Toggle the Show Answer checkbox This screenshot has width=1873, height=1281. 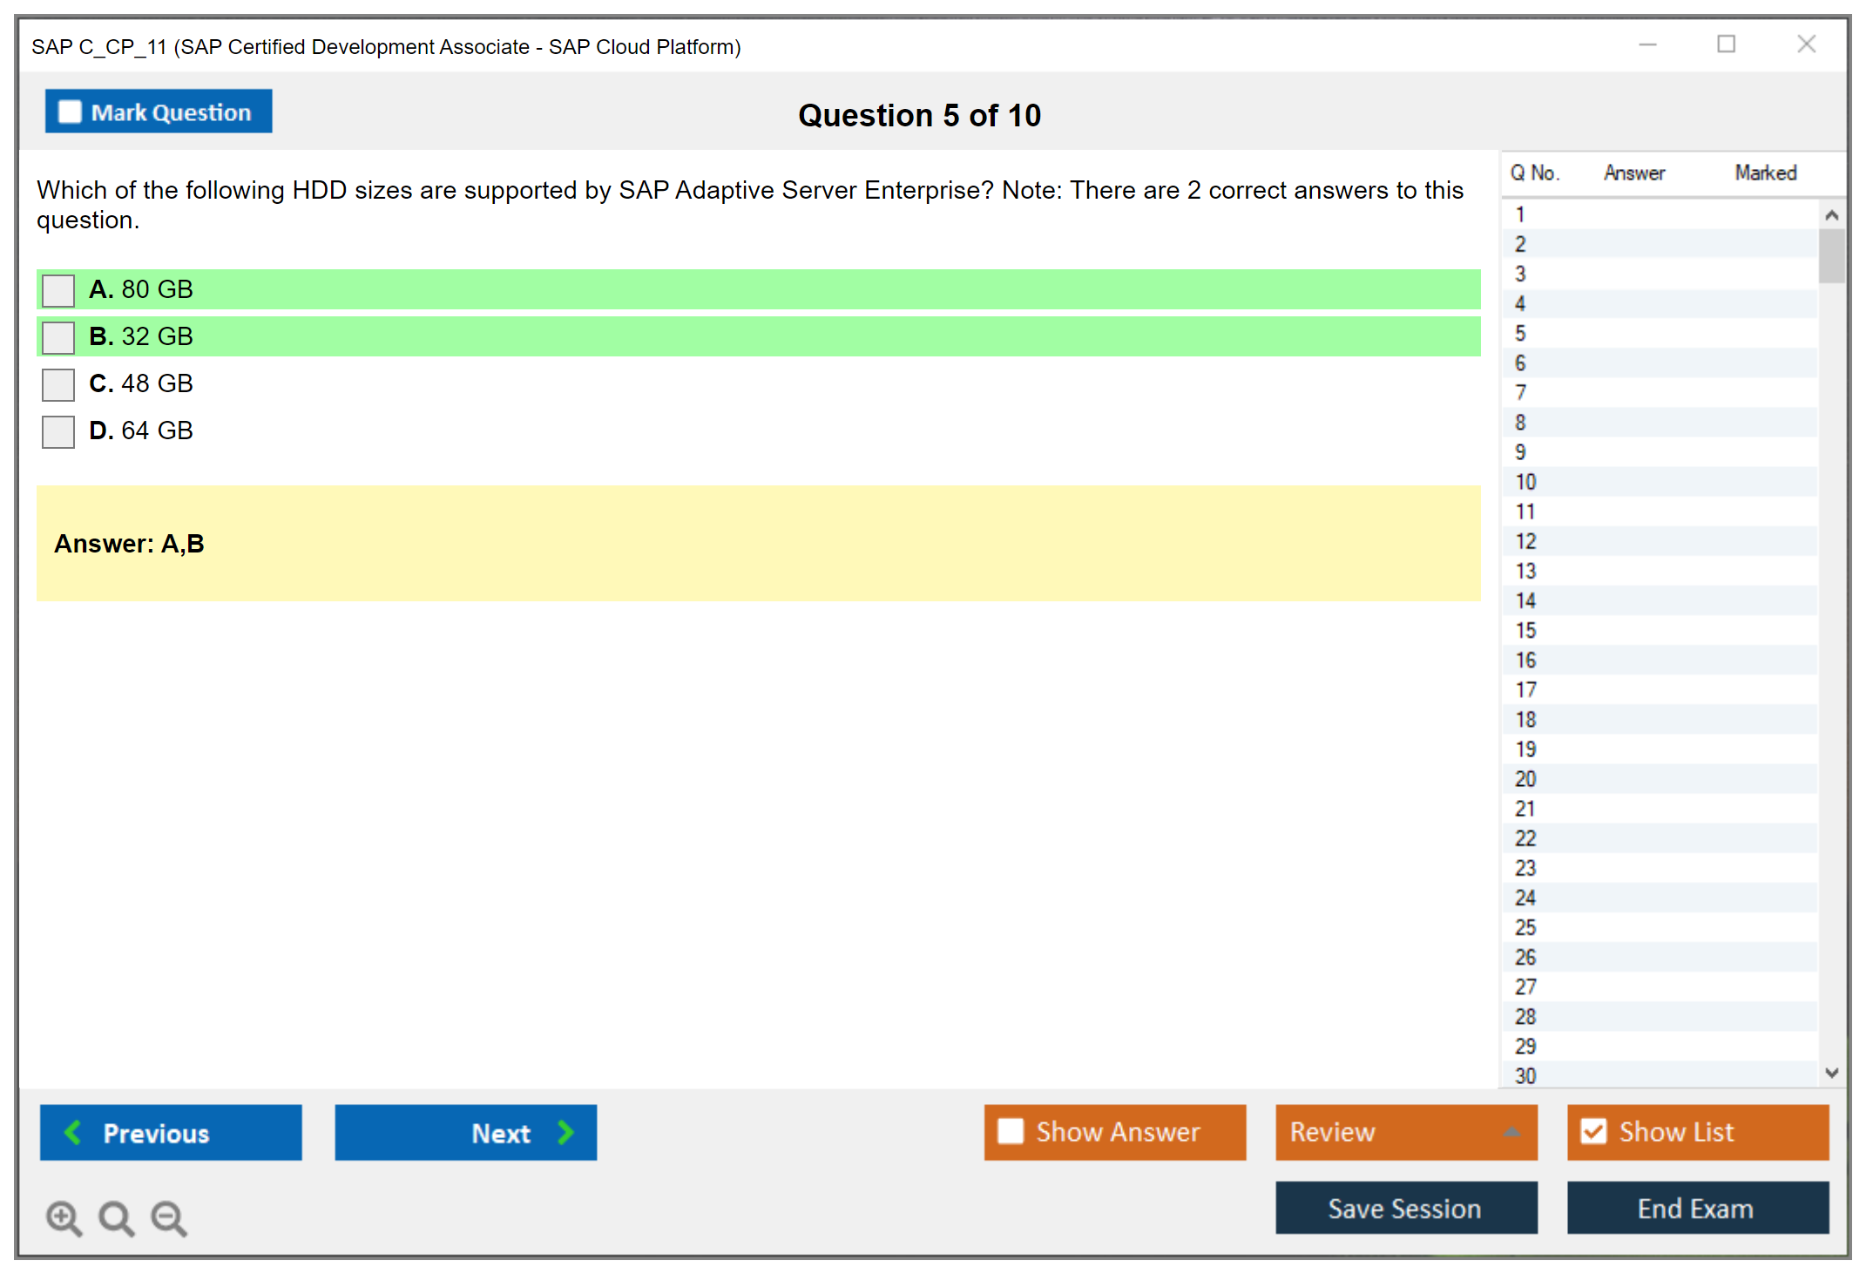1011,1131
